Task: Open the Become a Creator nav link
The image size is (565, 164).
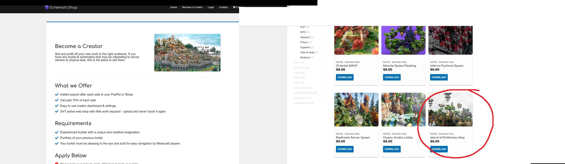Action: (192, 7)
